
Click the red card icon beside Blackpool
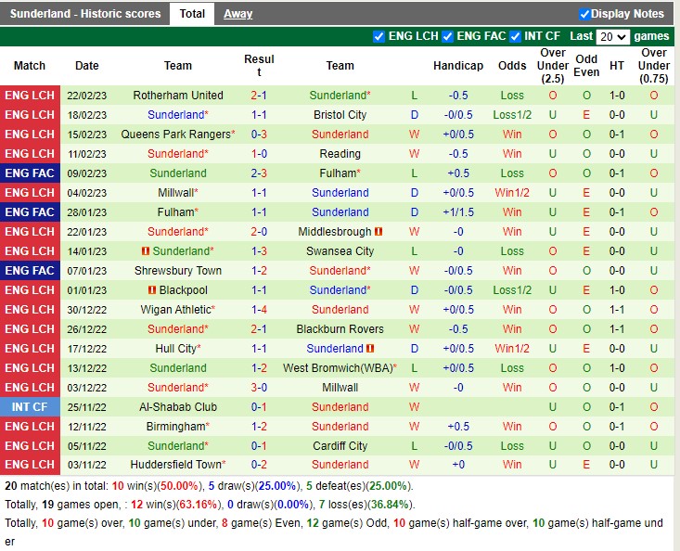152,289
